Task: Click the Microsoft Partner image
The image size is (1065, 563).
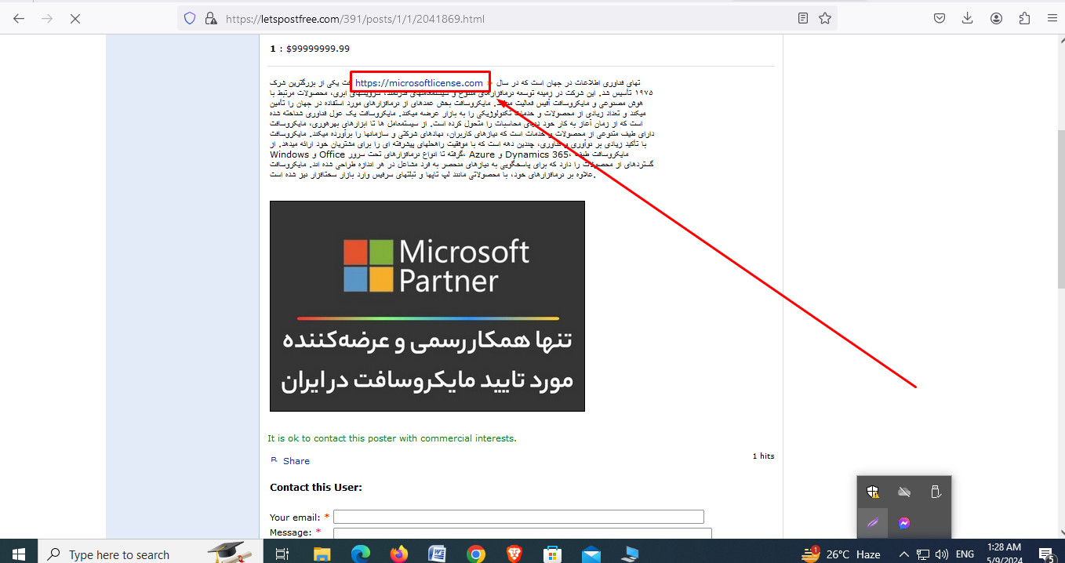Action: tap(427, 306)
